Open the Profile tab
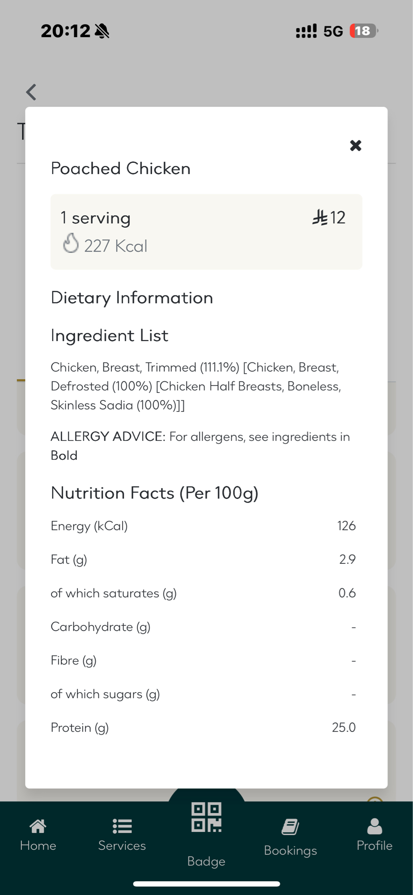 click(374, 835)
